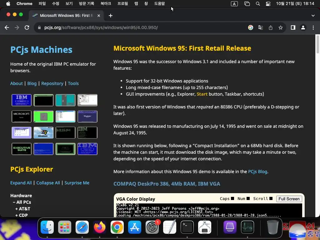The height and width of the screenshot is (240, 320).
Task: Click the blue IBM machine thumbnail in the first row
Action: point(22,100)
